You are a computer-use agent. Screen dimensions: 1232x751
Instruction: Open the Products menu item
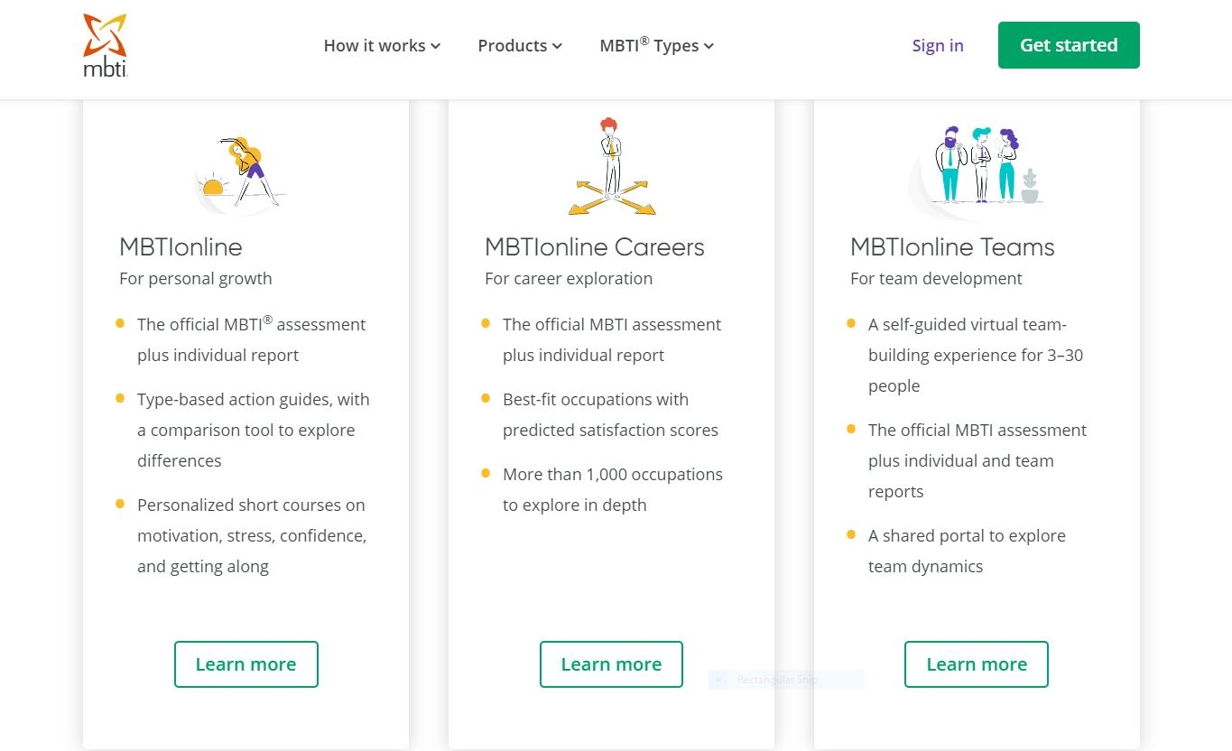[x=512, y=46]
